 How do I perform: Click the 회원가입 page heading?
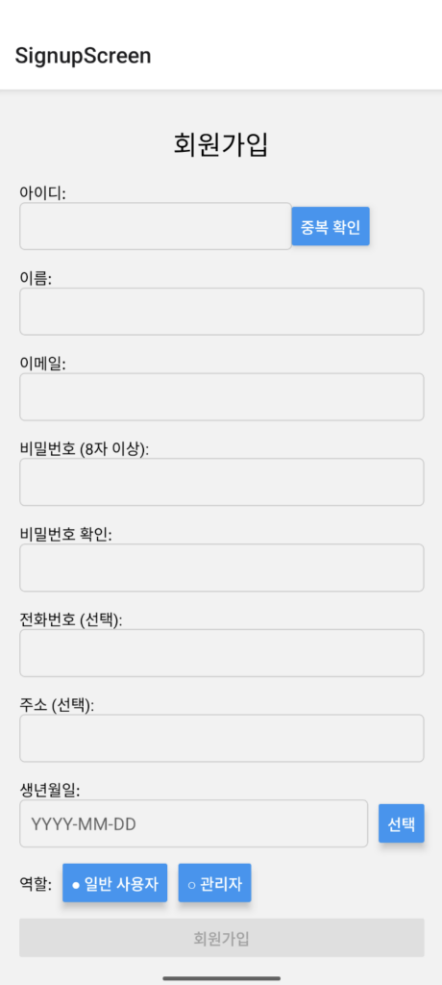(221, 145)
